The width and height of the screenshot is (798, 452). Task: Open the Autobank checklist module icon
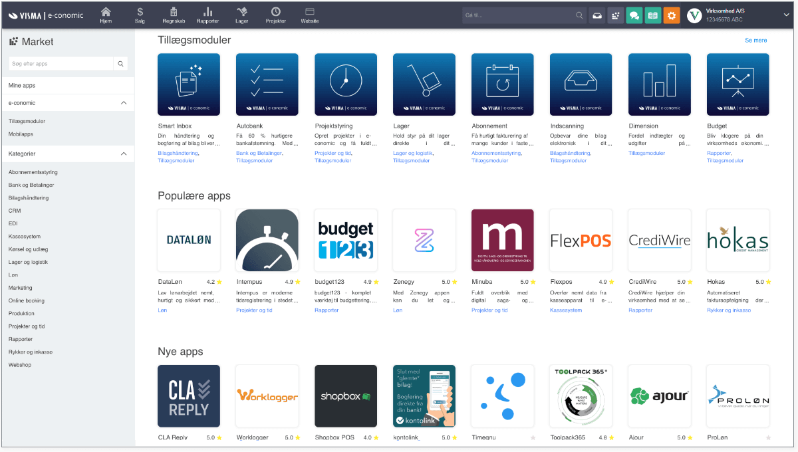pos(267,84)
